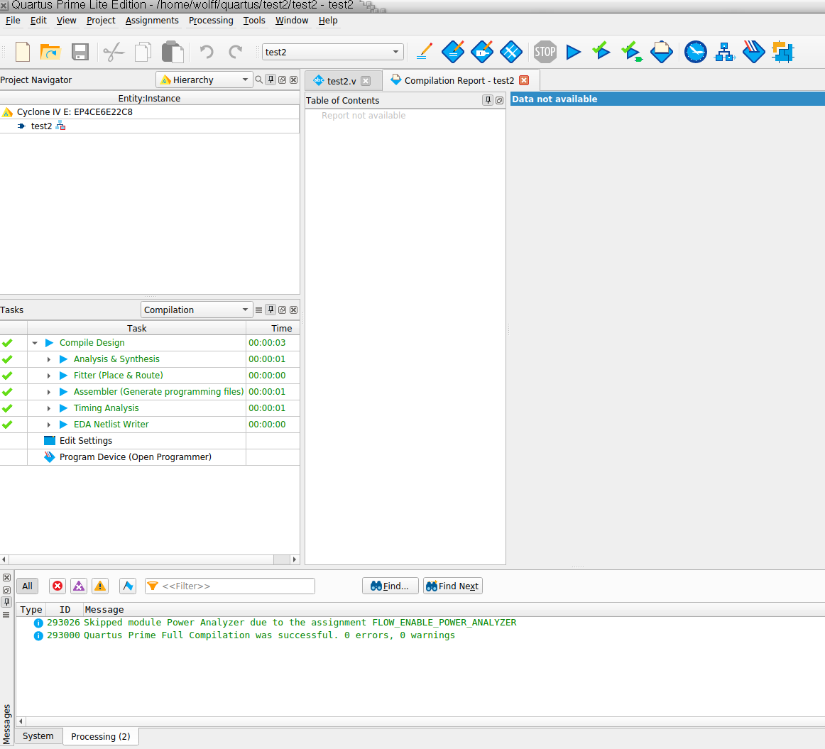Open the File menu
Image resolution: width=825 pixels, height=749 pixels.
[13, 21]
